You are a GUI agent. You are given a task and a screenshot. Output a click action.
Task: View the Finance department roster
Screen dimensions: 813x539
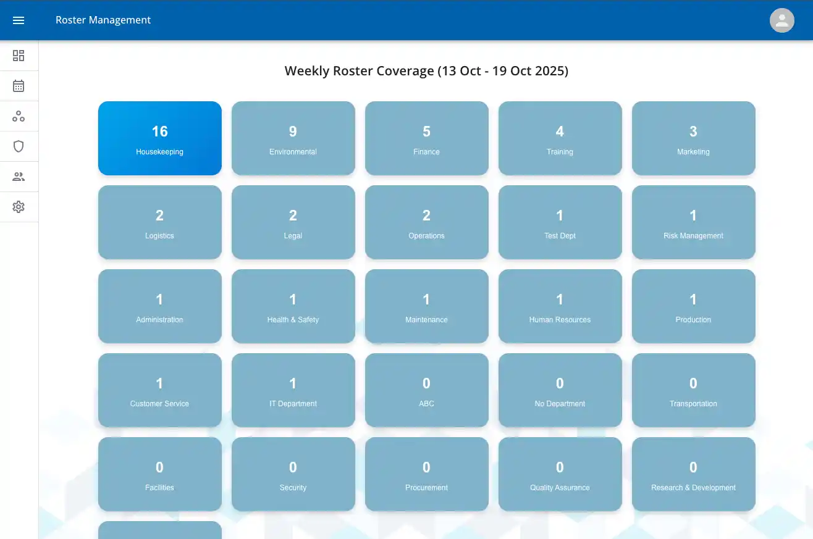tap(426, 138)
